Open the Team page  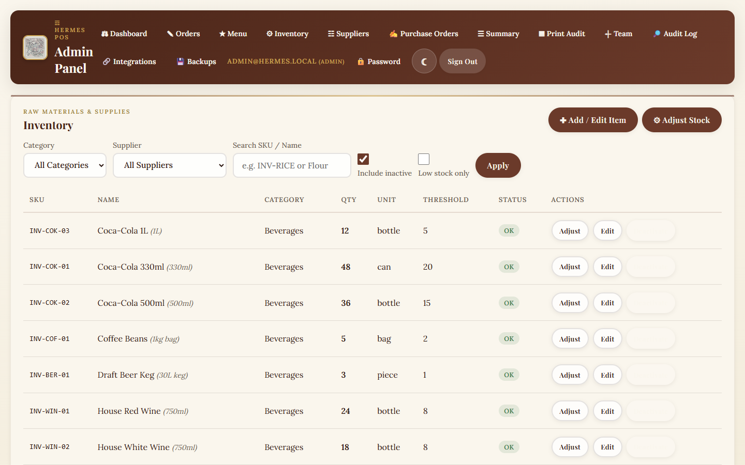(x=618, y=34)
